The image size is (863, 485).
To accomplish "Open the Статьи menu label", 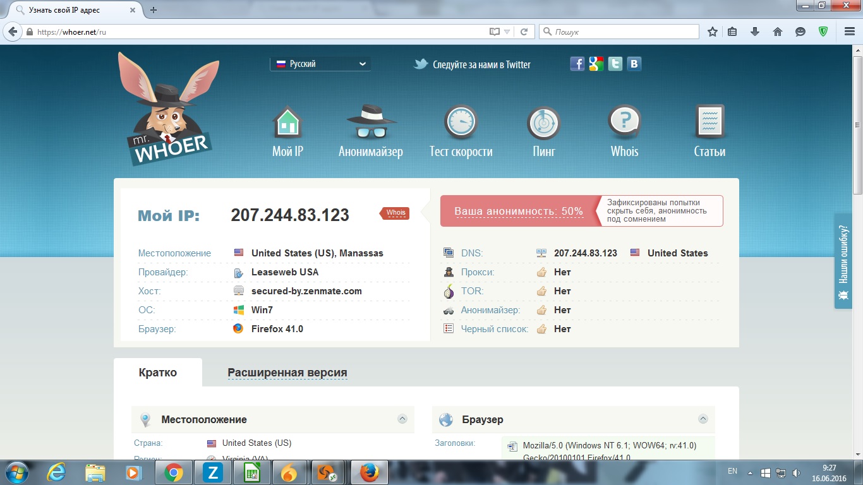I will 709,152.
